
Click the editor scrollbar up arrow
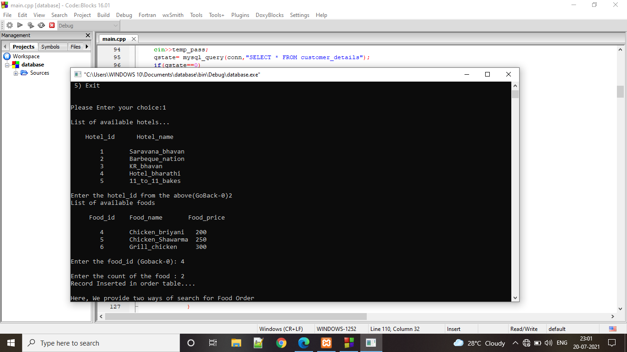[620, 49]
